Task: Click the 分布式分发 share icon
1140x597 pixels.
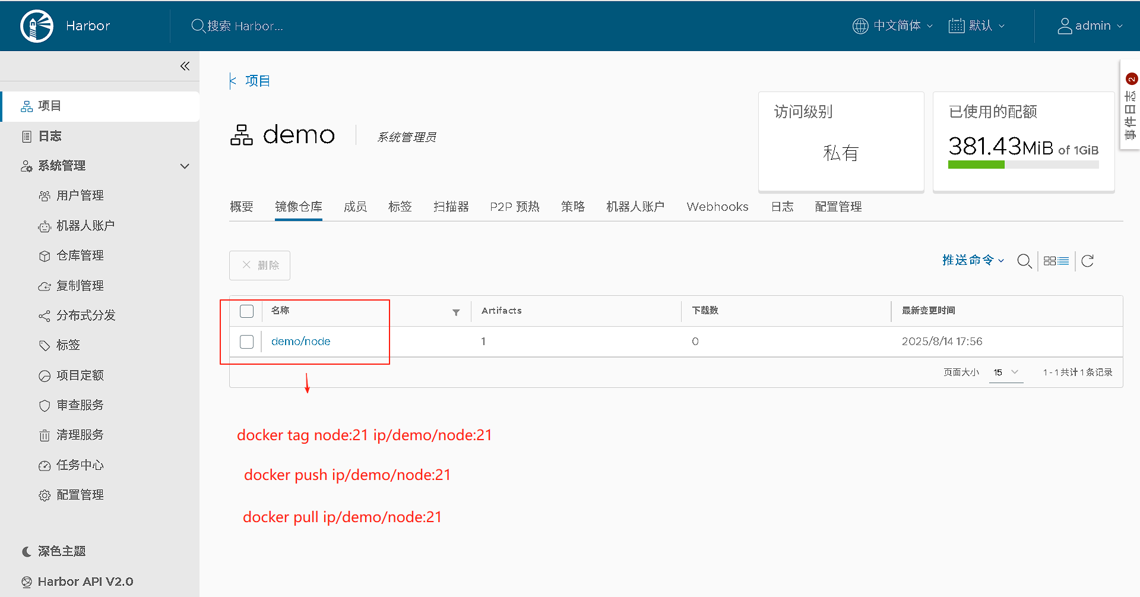Action: coord(45,316)
